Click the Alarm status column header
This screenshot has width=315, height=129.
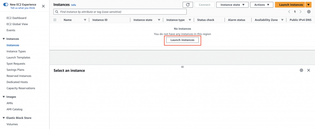(237, 20)
